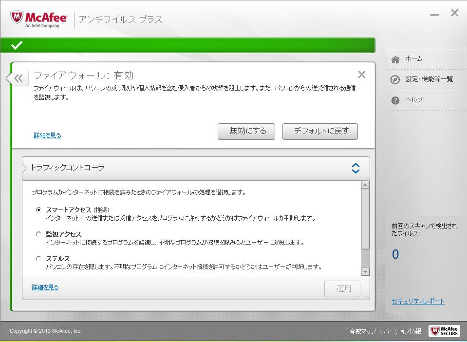
Task: Click the options list vertical scrollbar thumb
Action: pyautogui.click(x=365, y=219)
